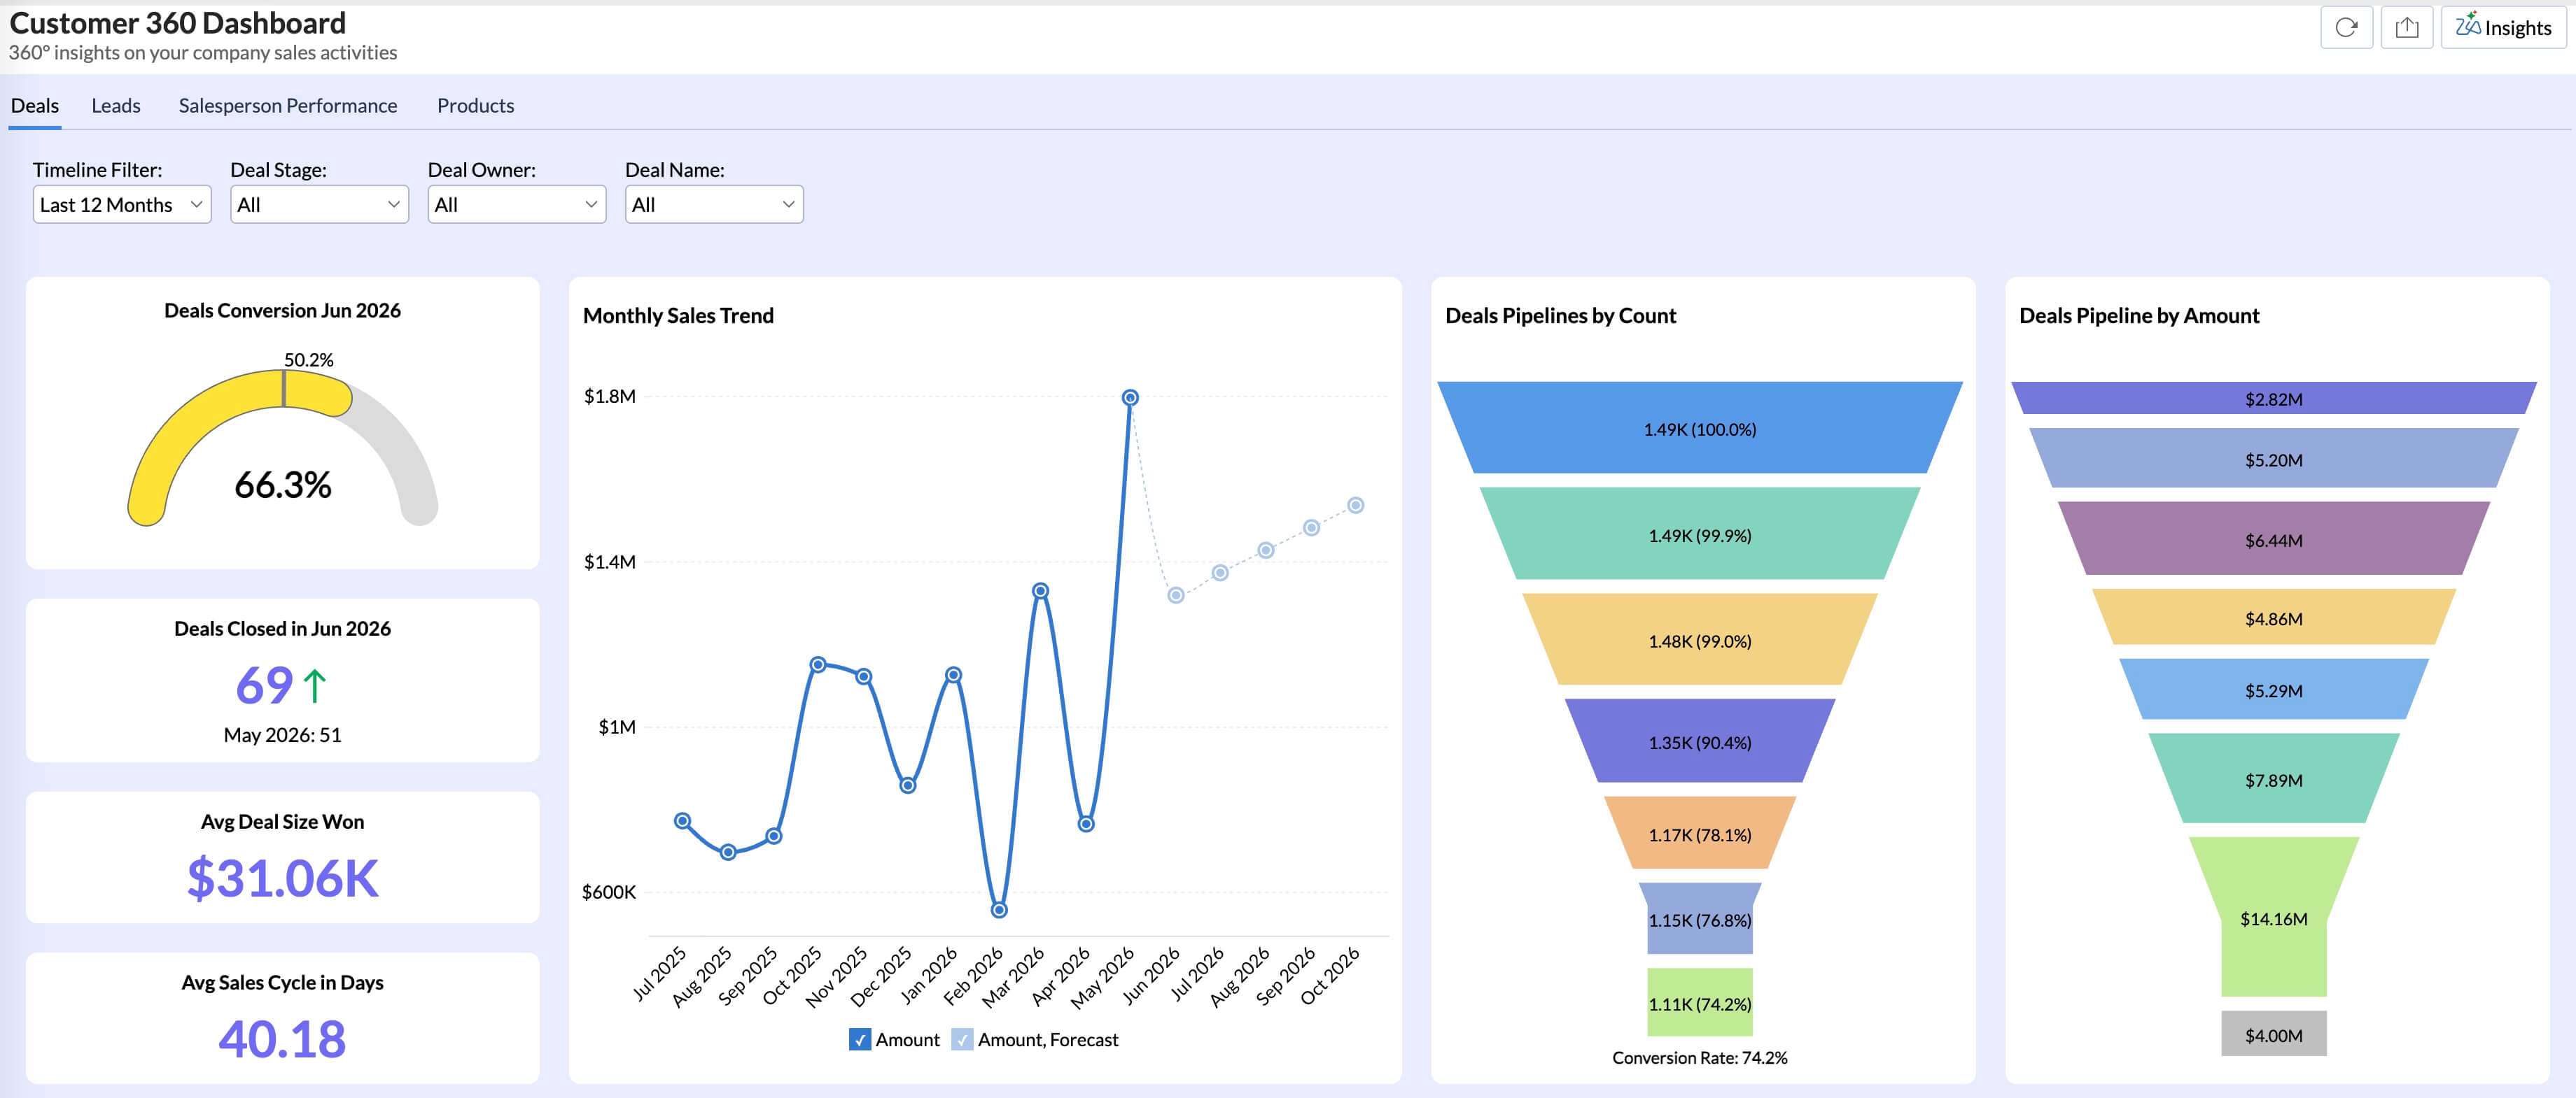Click the $7.89M pipeline amount segment
The width and height of the screenshot is (2576, 1098).
(2274, 778)
